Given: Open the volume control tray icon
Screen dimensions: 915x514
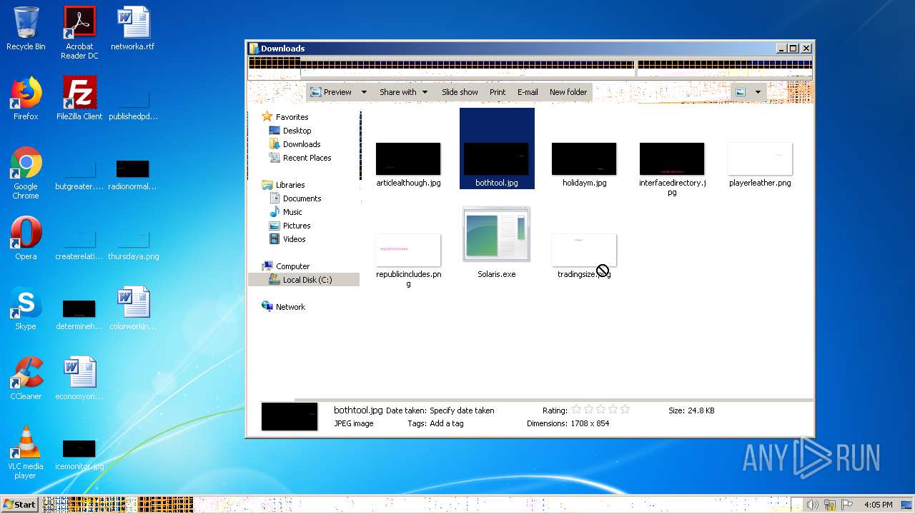Looking at the screenshot, I should 812,505.
